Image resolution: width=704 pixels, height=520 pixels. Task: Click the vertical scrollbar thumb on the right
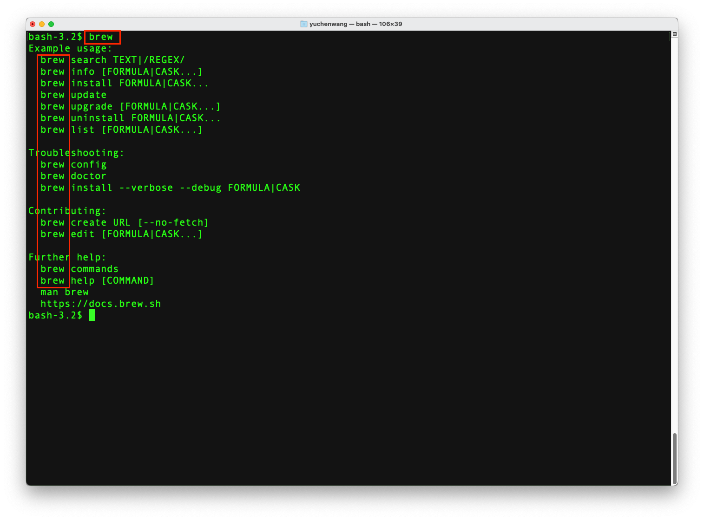(675, 457)
